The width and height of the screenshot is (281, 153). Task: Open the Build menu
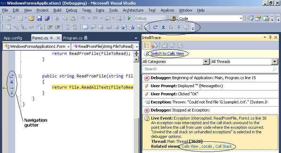(57, 10)
